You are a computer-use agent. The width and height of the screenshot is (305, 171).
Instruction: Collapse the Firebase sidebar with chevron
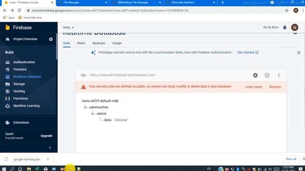pyautogui.click(x=50, y=148)
